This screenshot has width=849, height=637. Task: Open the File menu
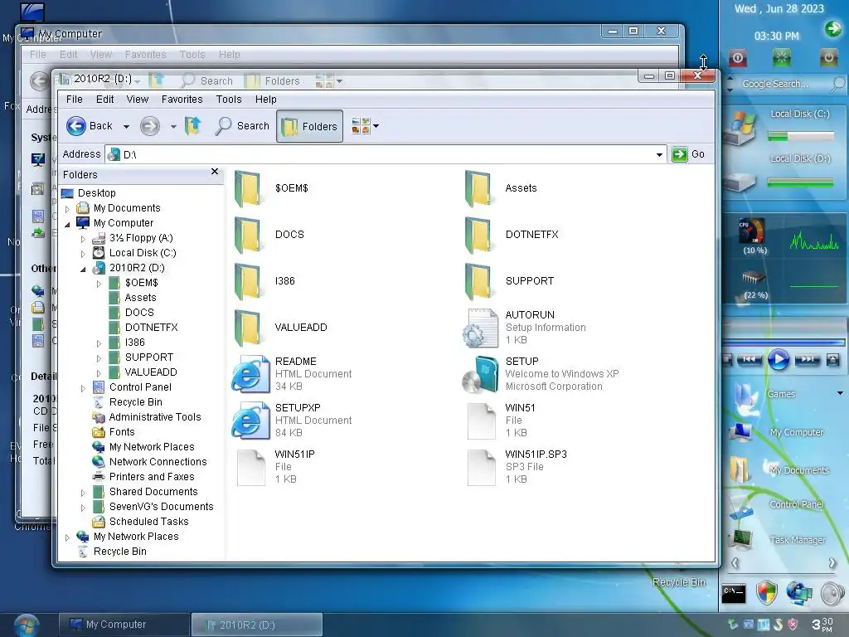(74, 100)
